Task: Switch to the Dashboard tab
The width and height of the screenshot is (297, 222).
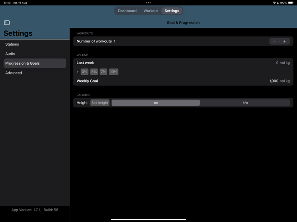Action: tap(127, 11)
